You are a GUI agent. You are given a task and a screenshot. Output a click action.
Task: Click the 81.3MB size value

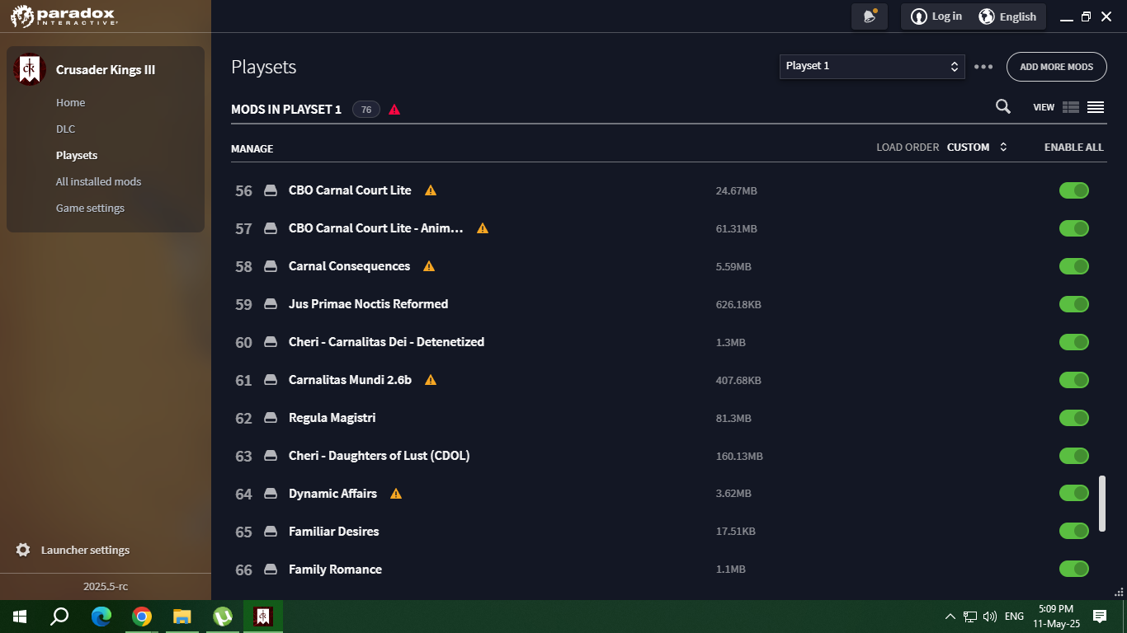click(x=733, y=418)
